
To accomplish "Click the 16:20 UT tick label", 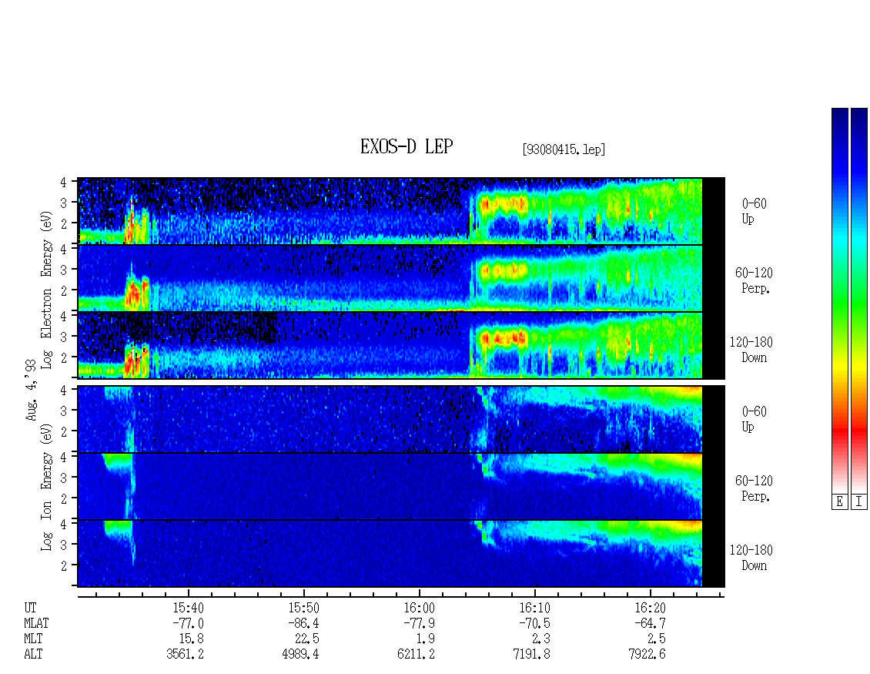I will coord(650,608).
